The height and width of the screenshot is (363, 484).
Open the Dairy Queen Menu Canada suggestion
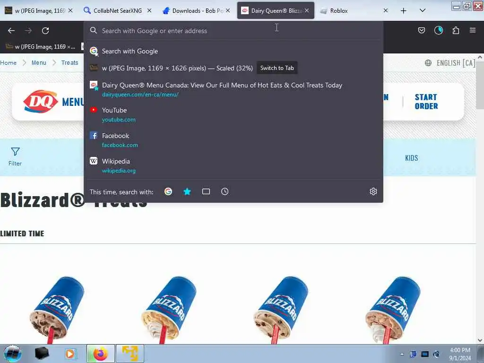pyautogui.click(x=233, y=89)
